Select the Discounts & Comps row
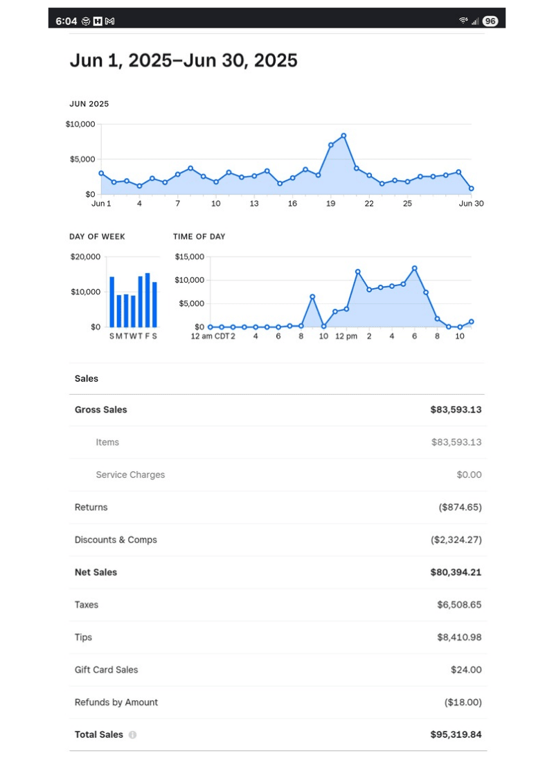554x762 pixels. [277, 540]
